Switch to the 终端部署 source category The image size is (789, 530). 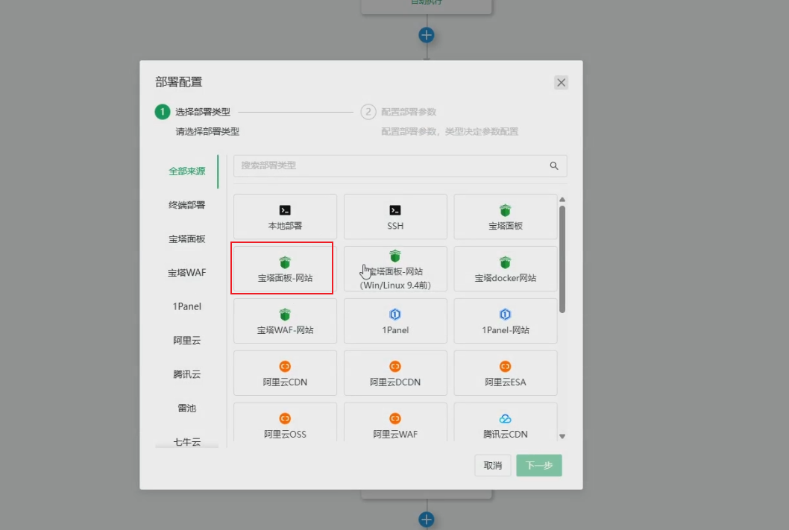[x=186, y=204]
